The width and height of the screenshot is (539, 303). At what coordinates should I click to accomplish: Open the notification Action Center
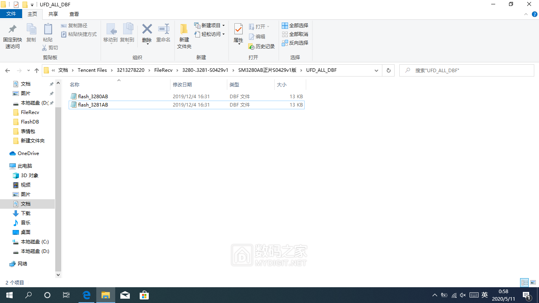point(526,295)
